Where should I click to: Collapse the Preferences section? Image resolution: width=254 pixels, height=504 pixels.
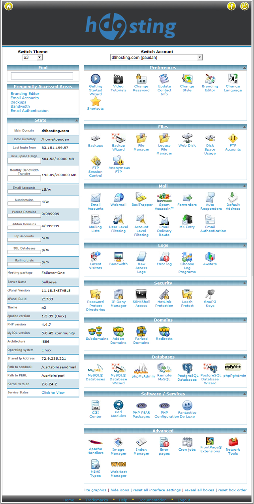coord(244,68)
